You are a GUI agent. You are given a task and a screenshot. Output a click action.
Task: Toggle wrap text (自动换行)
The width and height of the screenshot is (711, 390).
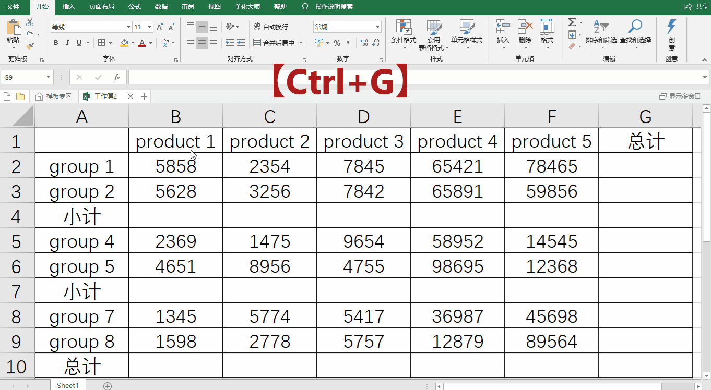coord(271,27)
